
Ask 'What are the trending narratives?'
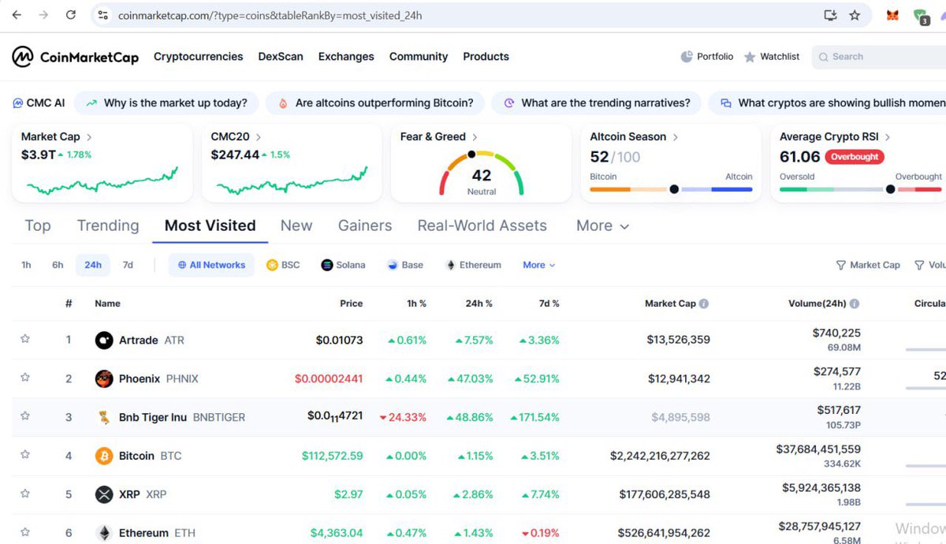pos(595,102)
